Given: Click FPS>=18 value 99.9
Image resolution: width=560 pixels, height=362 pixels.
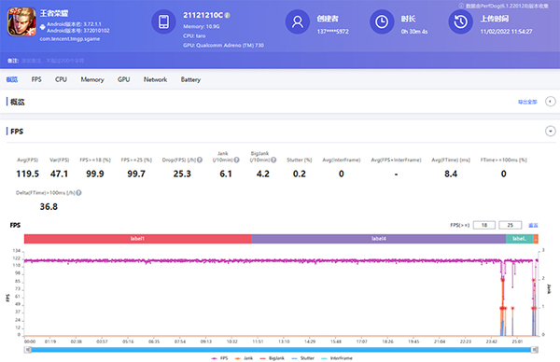Looking at the screenshot, I should pyautogui.click(x=95, y=174).
